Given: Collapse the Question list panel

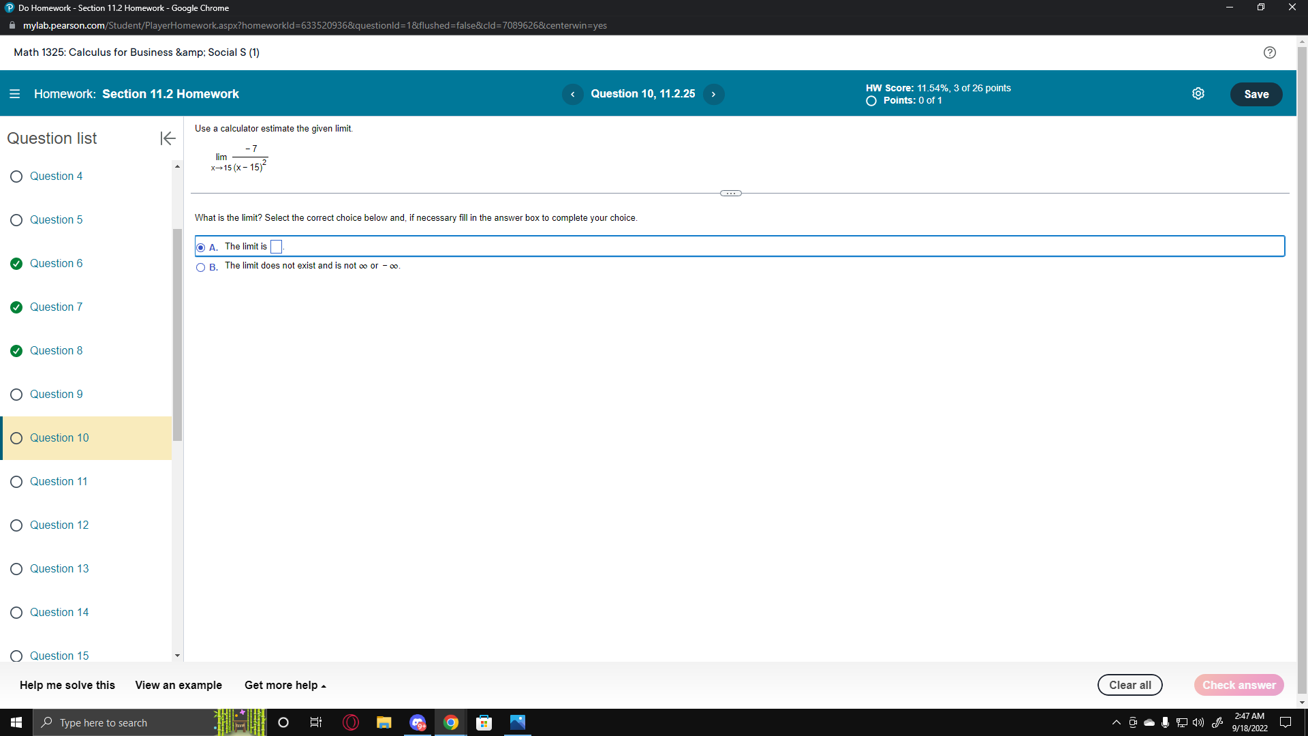Looking at the screenshot, I should (168, 138).
